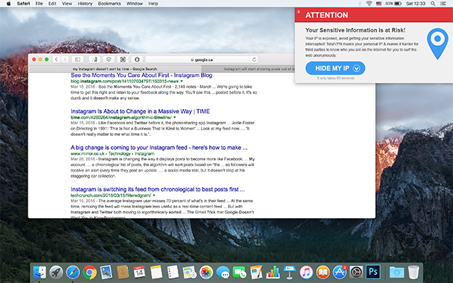Screen dimensions: 453x283
Task: Go back with Safari's back arrow
Action: (x=57, y=60)
